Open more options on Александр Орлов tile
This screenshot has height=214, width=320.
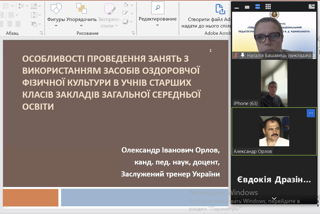(311, 113)
